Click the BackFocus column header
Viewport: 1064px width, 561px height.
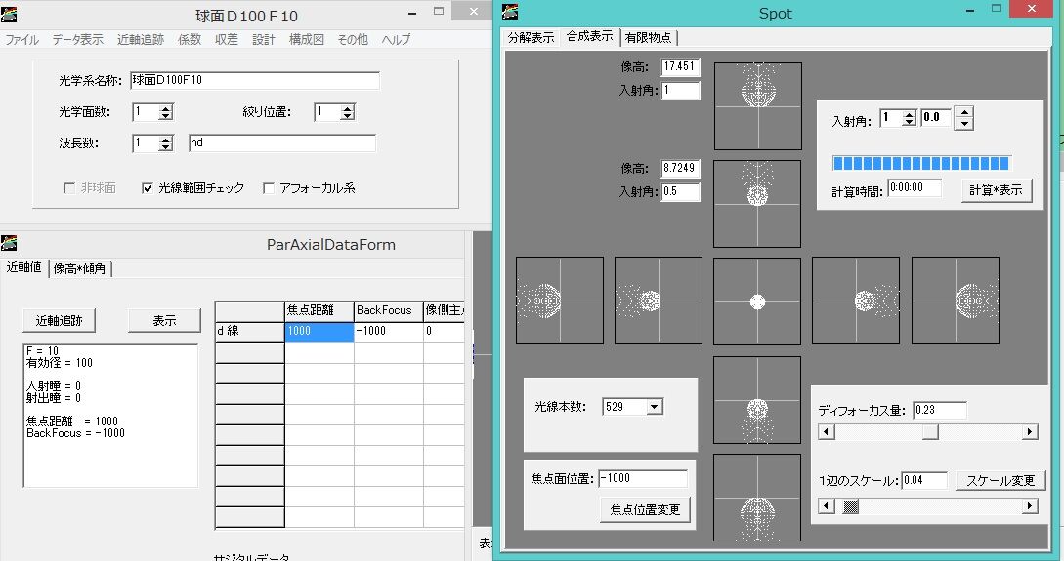tap(388, 310)
